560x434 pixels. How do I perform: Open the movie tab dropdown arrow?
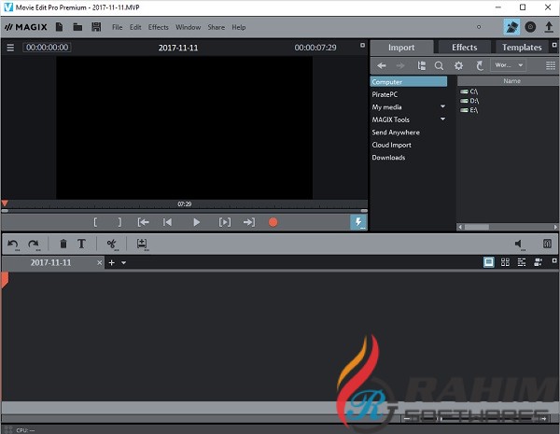[123, 263]
